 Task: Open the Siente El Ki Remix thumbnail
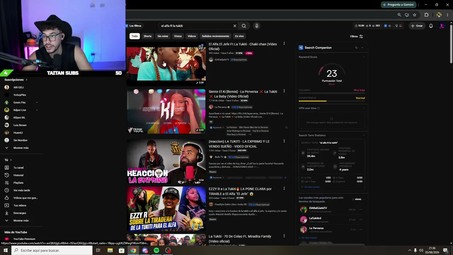pos(166,111)
